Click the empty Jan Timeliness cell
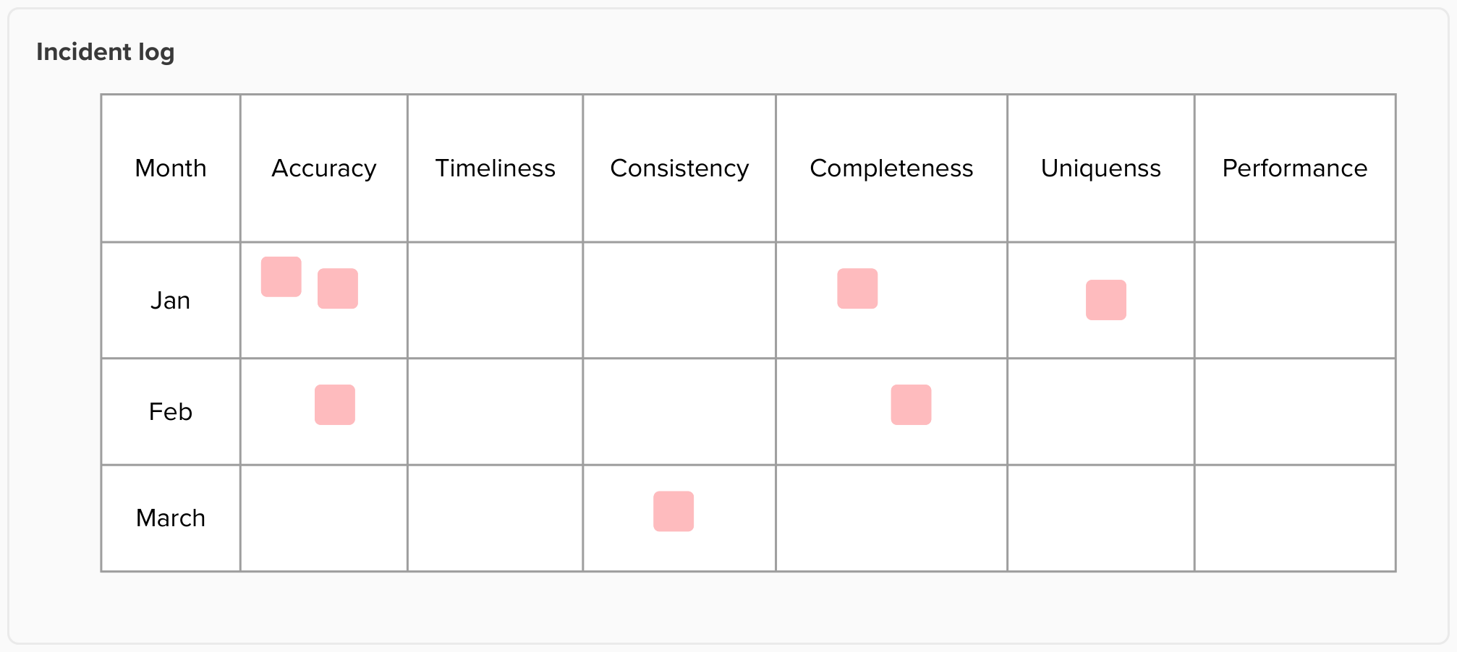This screenshot has width=1457, height=652. [495, 300]
